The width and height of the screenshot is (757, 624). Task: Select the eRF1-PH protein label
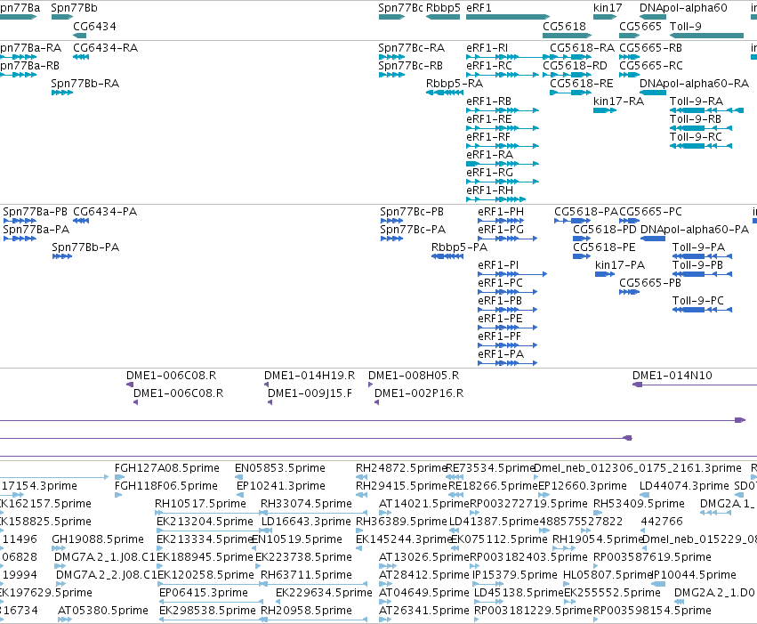pos(501,212)
